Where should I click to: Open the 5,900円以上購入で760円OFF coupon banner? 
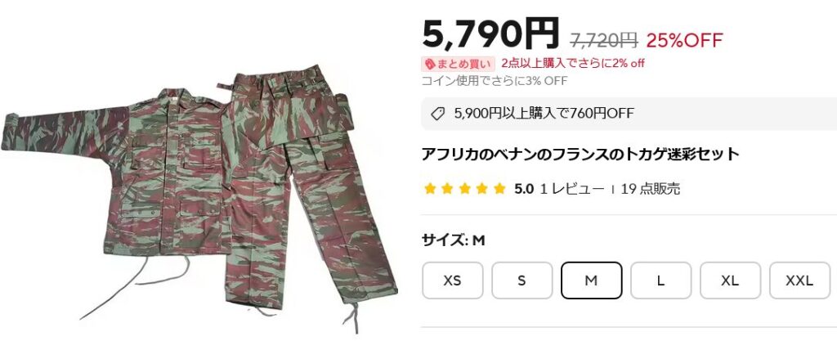[x=629, y=114]
